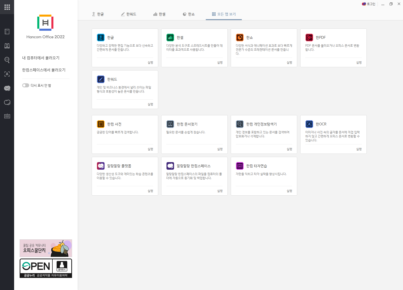This screenshot has height=290, width=403.
Task: Open the 오피스꿀단지 community banner
Action: coord(46,248)
